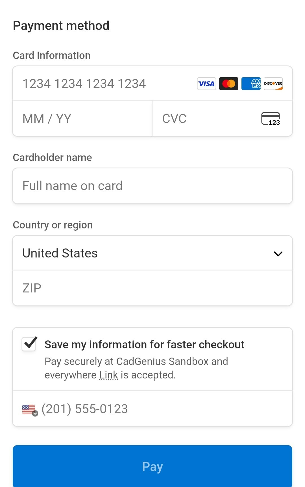The width and height of the screenshot is (305, 487).
Task: Focus the Full name on card field
Action: click(152, 186)
